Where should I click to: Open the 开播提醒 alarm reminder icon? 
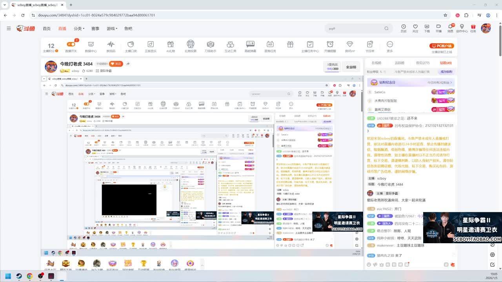click(x=330, y=47)
